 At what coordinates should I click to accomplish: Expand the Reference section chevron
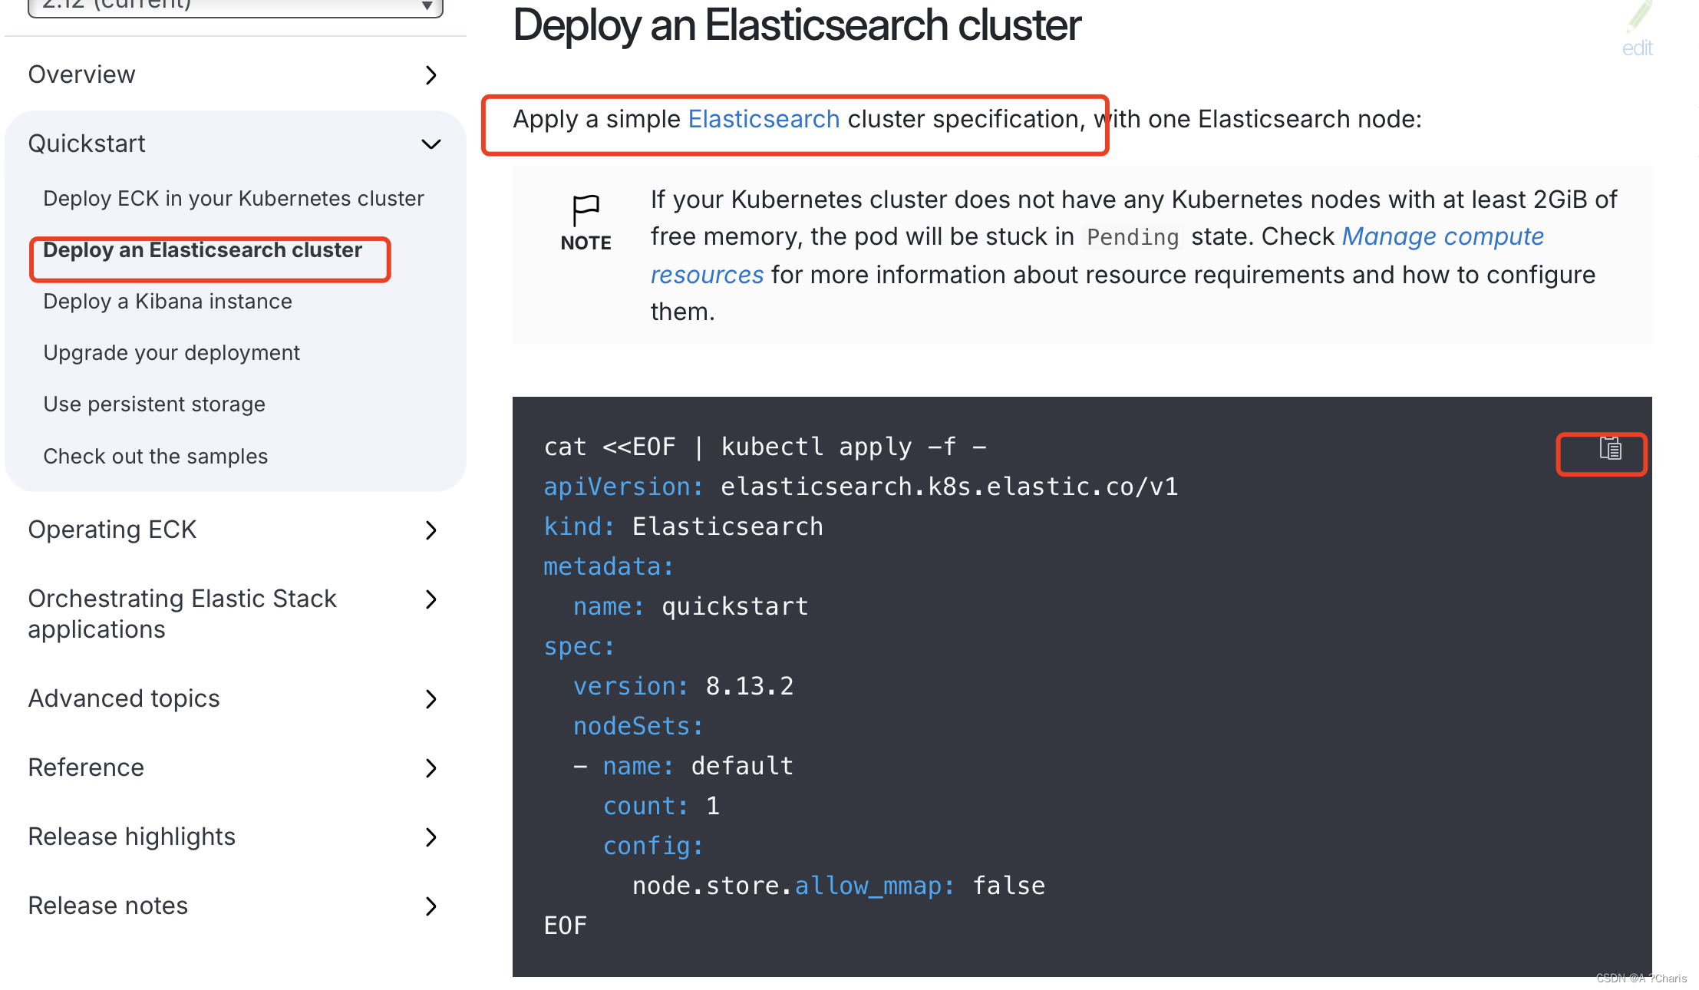tap(431, 768)
